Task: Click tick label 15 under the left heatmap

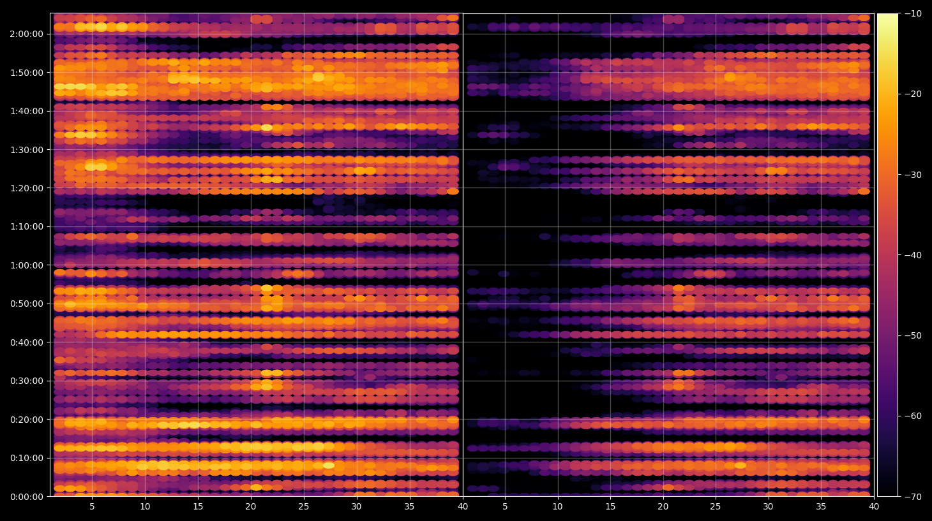Action: click(x=198, y=507)
